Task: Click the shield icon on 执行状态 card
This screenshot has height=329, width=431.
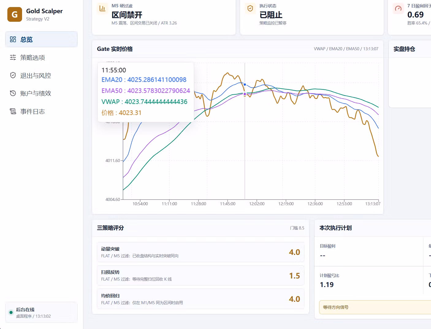Action: (250, 8)
